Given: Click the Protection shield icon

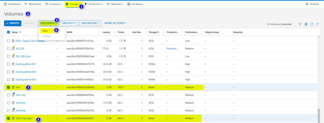Looking at the screenshot, I should pyautogui.click(x=86, y=4).
